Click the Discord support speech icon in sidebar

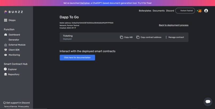(4, 103)
